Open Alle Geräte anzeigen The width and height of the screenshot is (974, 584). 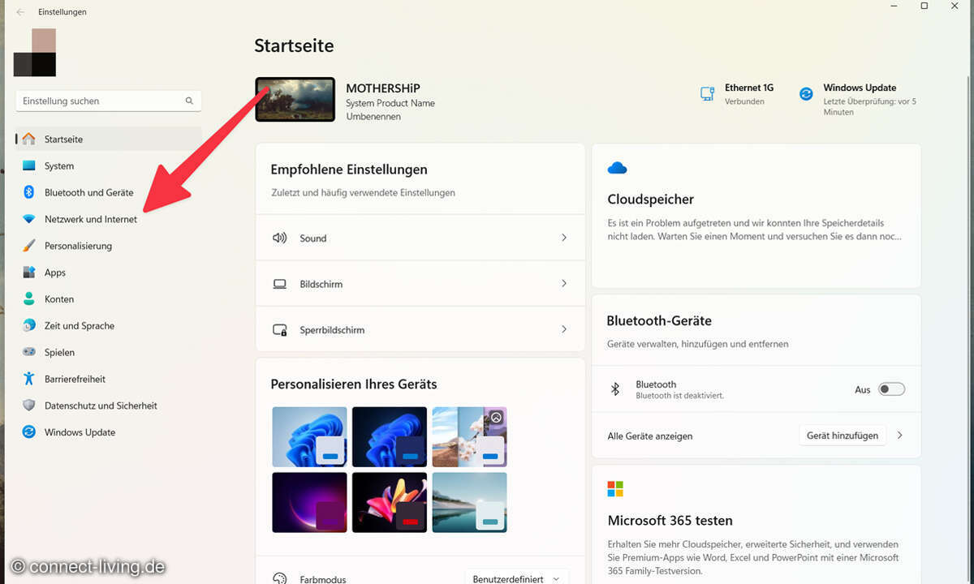pyautogui.click(x=650, y=436)
